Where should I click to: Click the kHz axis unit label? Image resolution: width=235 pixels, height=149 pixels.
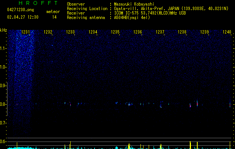pyautogui.click(x=3, y=30)
